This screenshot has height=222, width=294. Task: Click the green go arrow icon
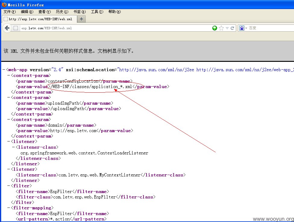(x=214, y=28)
